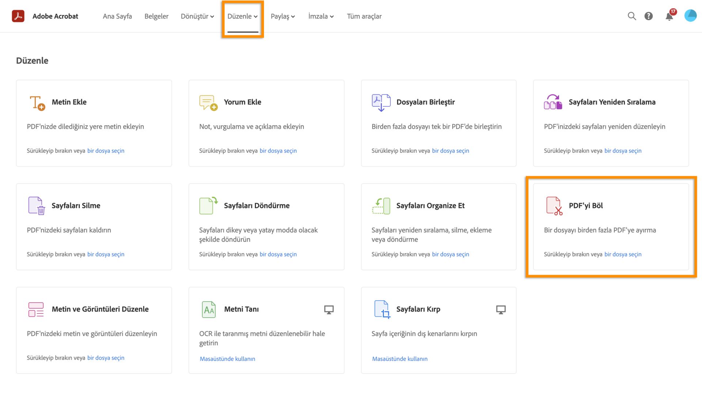Image resolution: width=702 pixels, height=399 pixels.
Task: Click 'PDF'nizdeki sayfaları kaldırın' description
Action: click(69, 230)
